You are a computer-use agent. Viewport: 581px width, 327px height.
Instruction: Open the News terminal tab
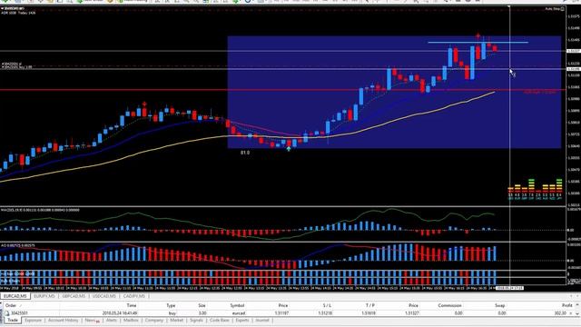click(x=92, y=320)
